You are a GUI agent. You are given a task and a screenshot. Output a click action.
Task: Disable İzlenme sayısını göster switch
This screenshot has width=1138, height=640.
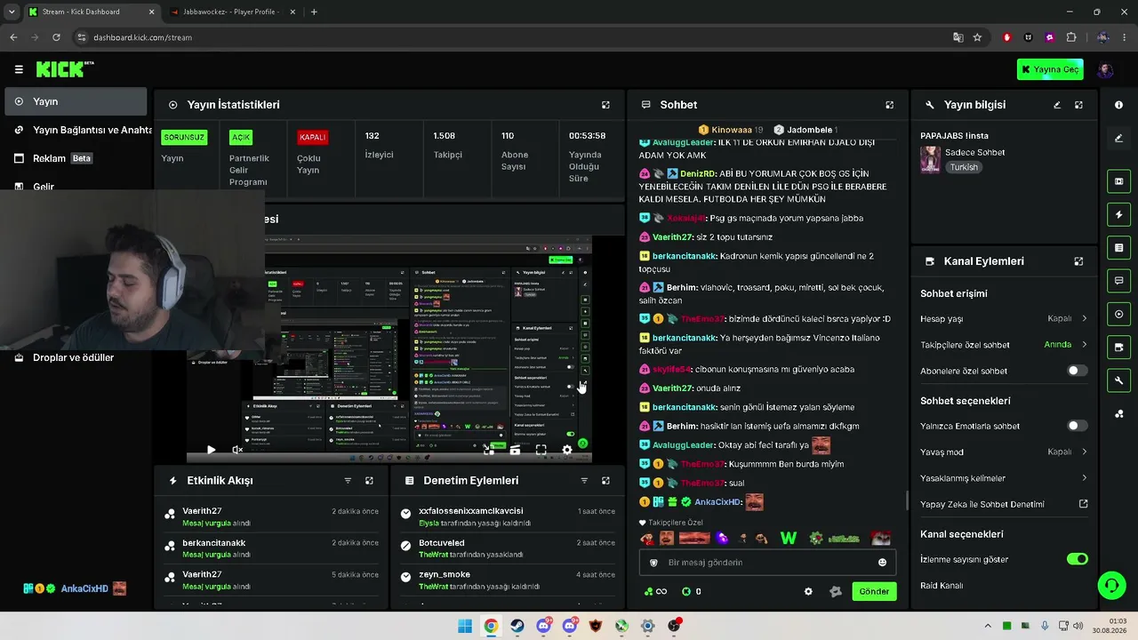point(1077,559)
